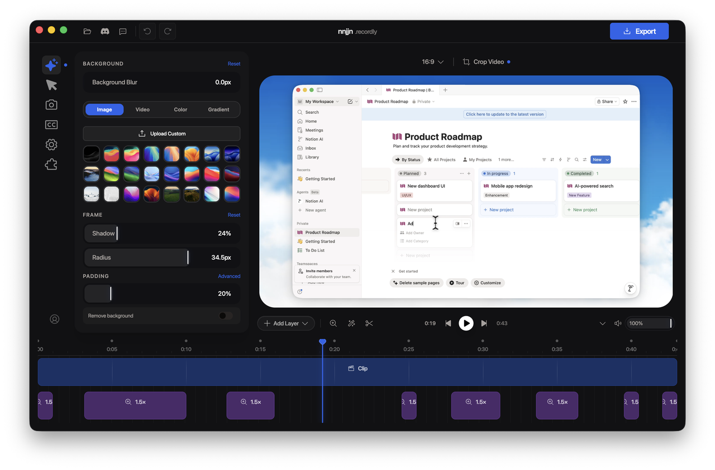Switch to the Gradient background tab

[218, 109]
